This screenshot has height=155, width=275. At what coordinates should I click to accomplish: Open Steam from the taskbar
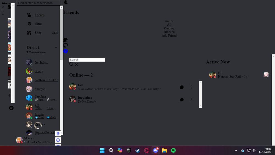click(138, 150)
